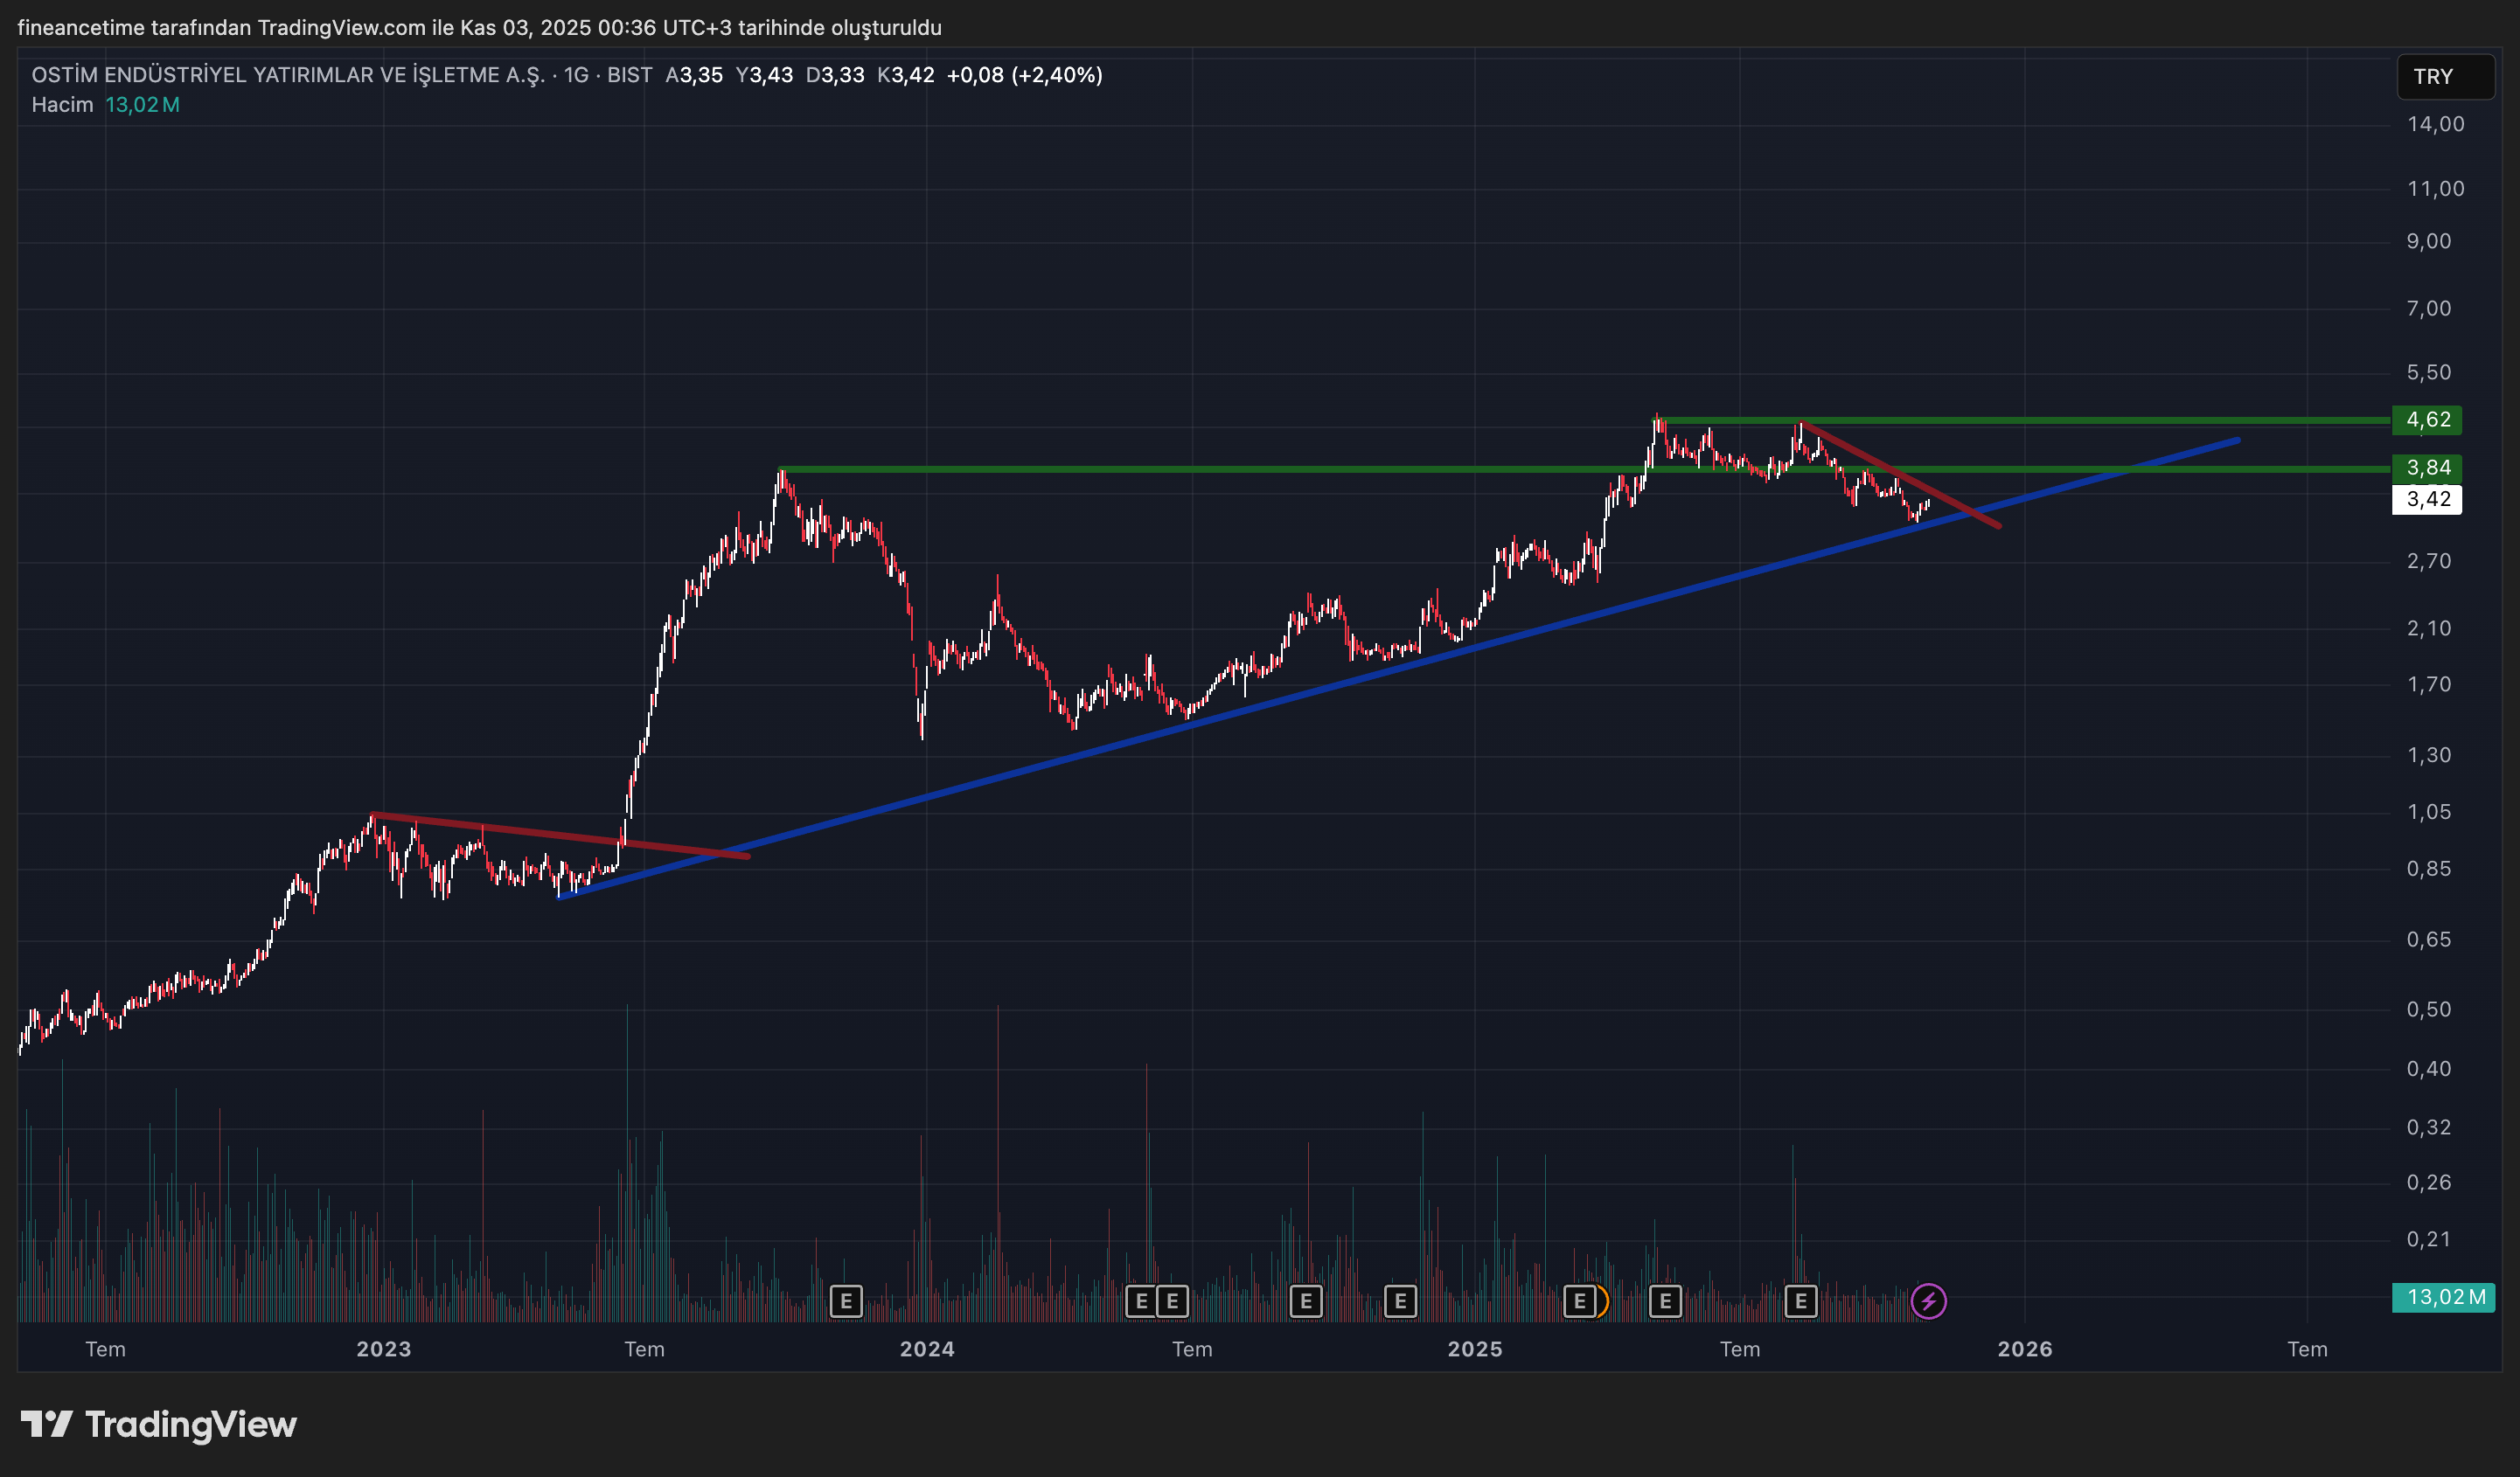
Task: Click the BIST exchange label in legend
Action: pyautogui.click(x=629, y=75)
